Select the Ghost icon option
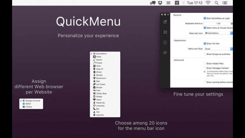245x138 pixels. click(105, 72)
